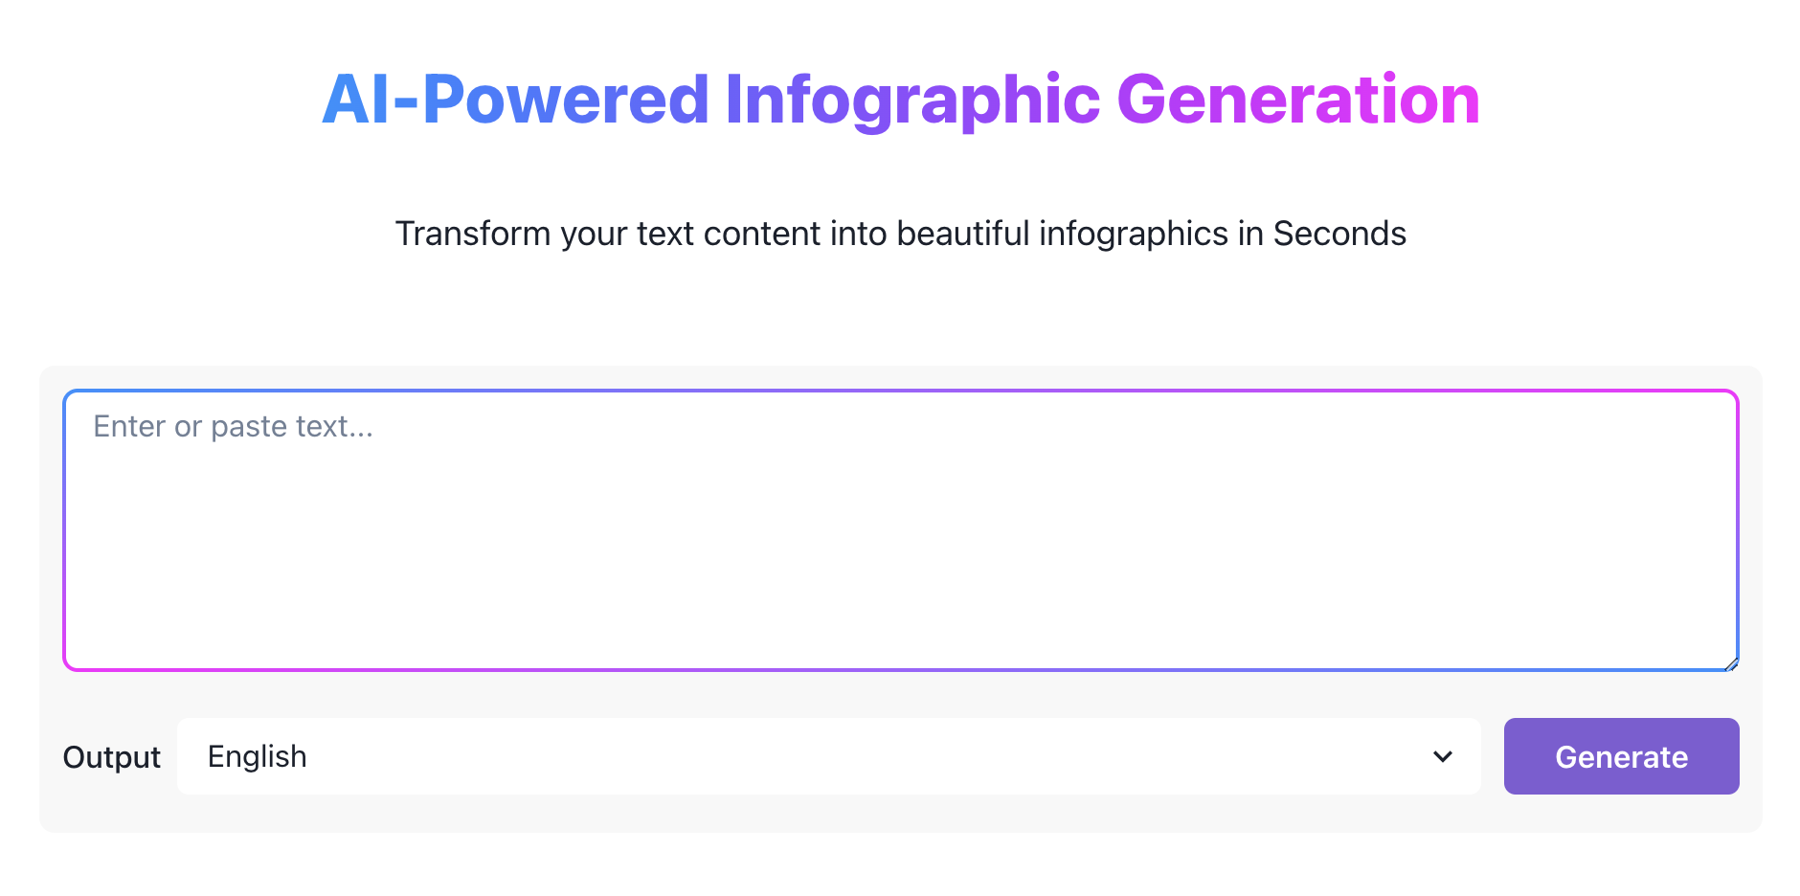Screen dimensions: 1800x896
Task: Click the text area resize handle corner
Action: tap(1731, 663)
